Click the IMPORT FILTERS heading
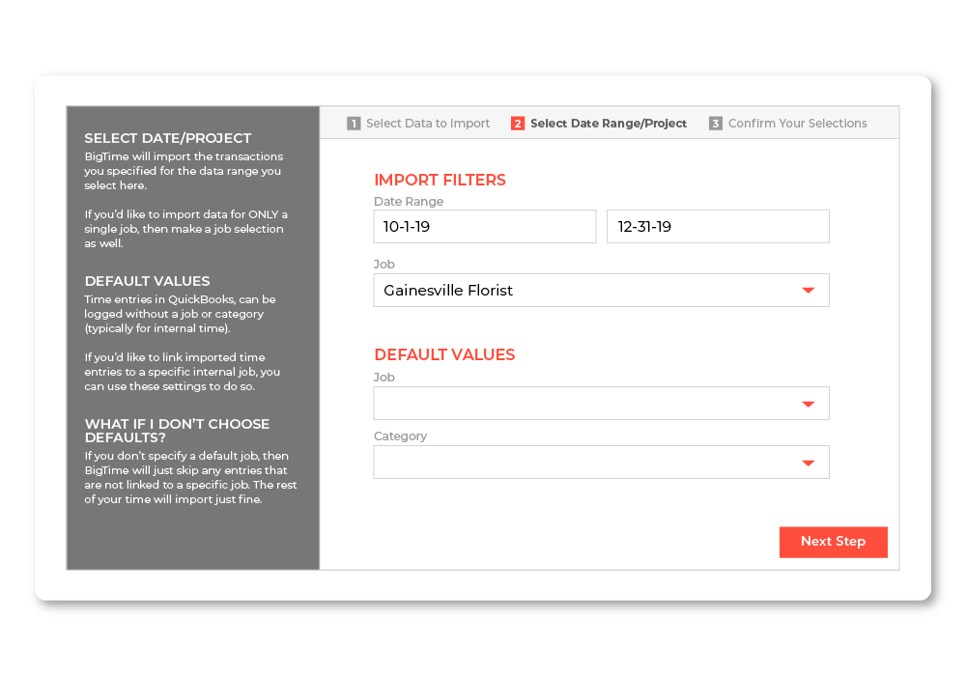Image resolution: width=966 pixels, height=676 pixels. (x=440, y=180)
